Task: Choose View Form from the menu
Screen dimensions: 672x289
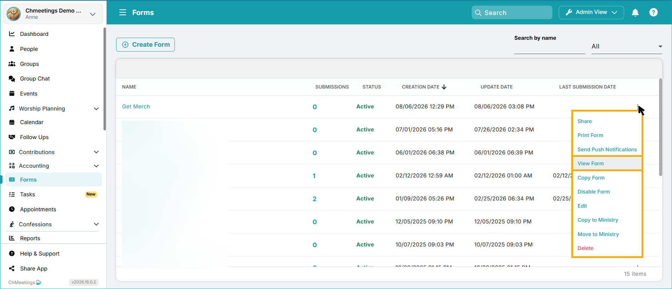Action: pyautogui.click(x=607, y=163)
